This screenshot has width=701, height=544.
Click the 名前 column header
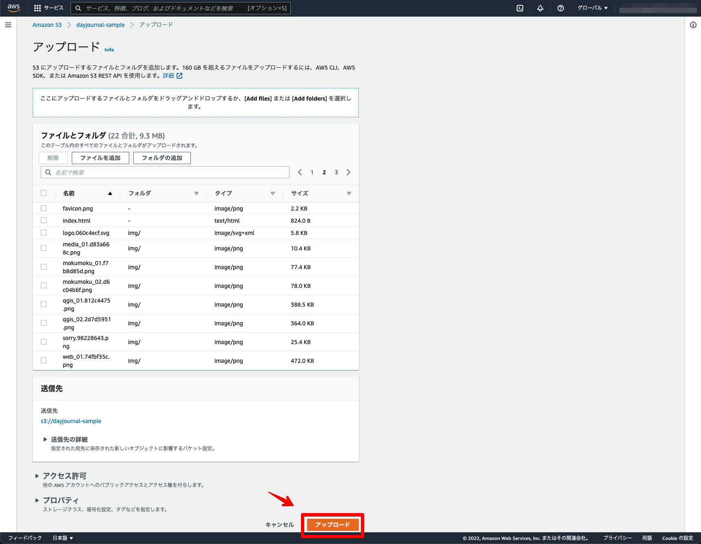69,193
